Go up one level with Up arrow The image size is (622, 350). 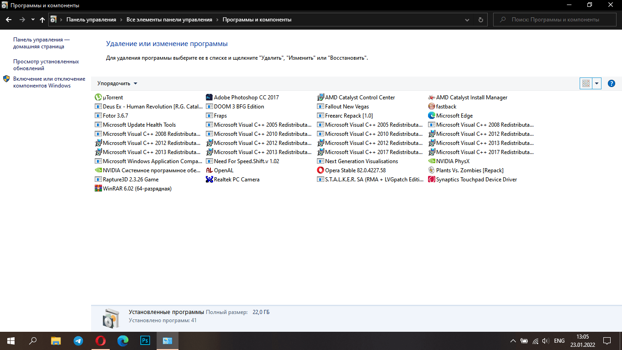click(x=42, y=20)
